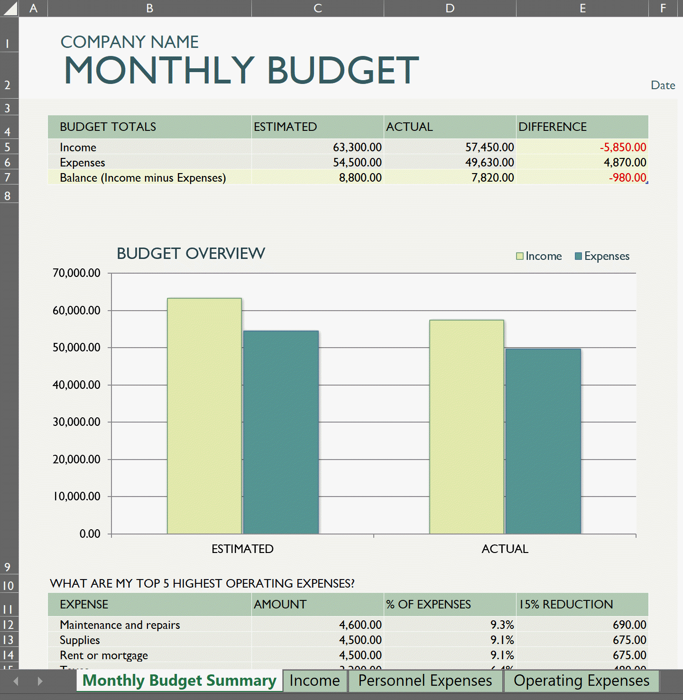683x700 pixels.
Task: Select the Monthly Budget Summary tab
Action: click(179, 681)
